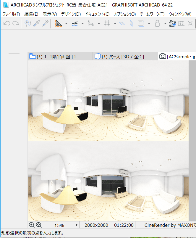The height and width of the screenshot is (238, 196).
Task: Click the Snap point icon at toolbar end
Action: pos(190,23)
